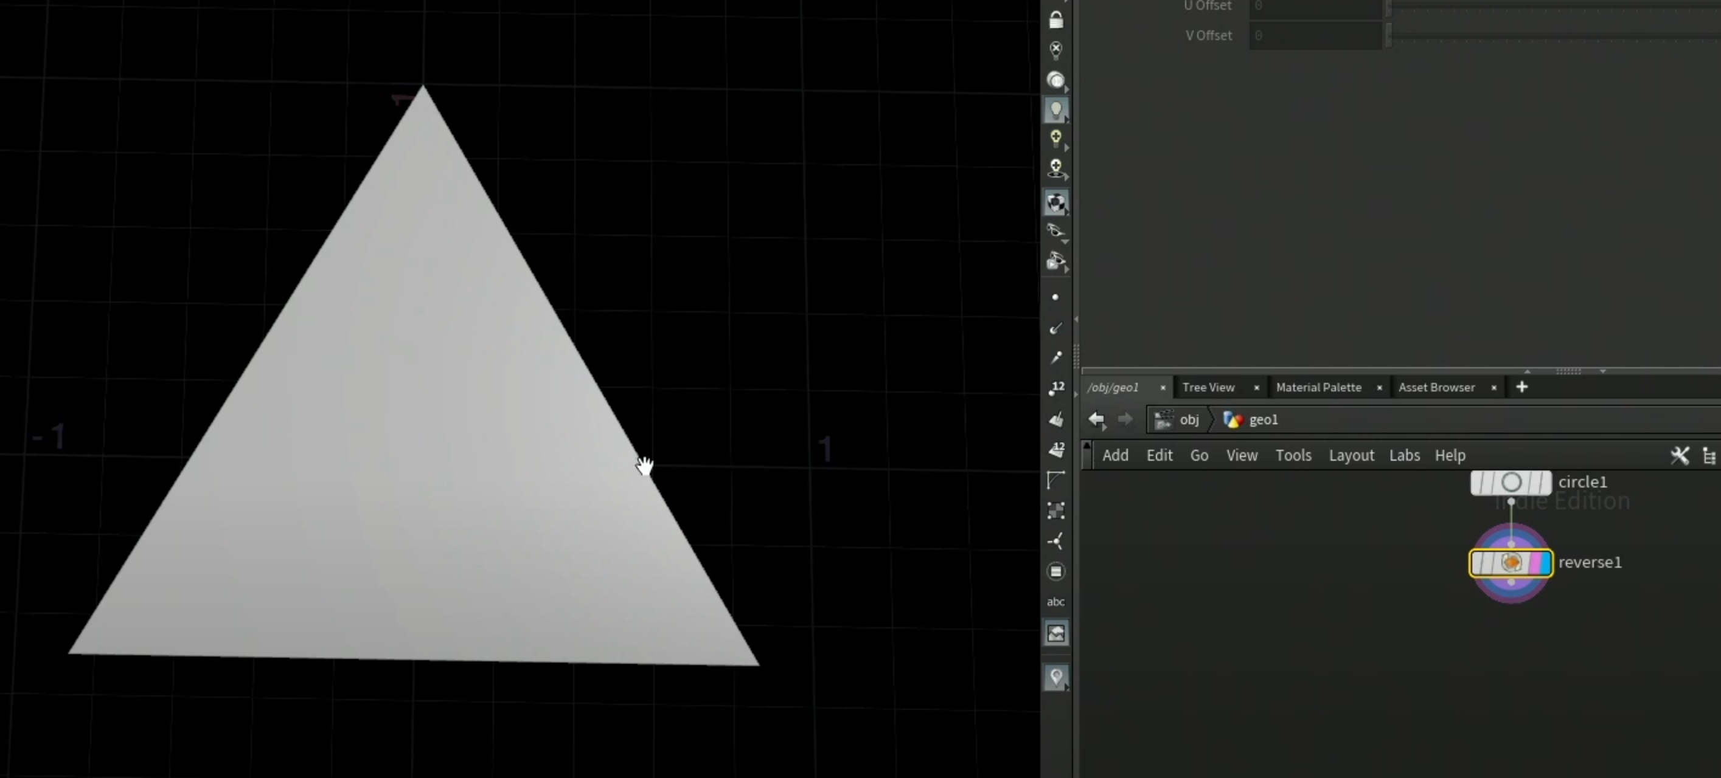Toggle abc text display icon

[x=1055, y=602]
